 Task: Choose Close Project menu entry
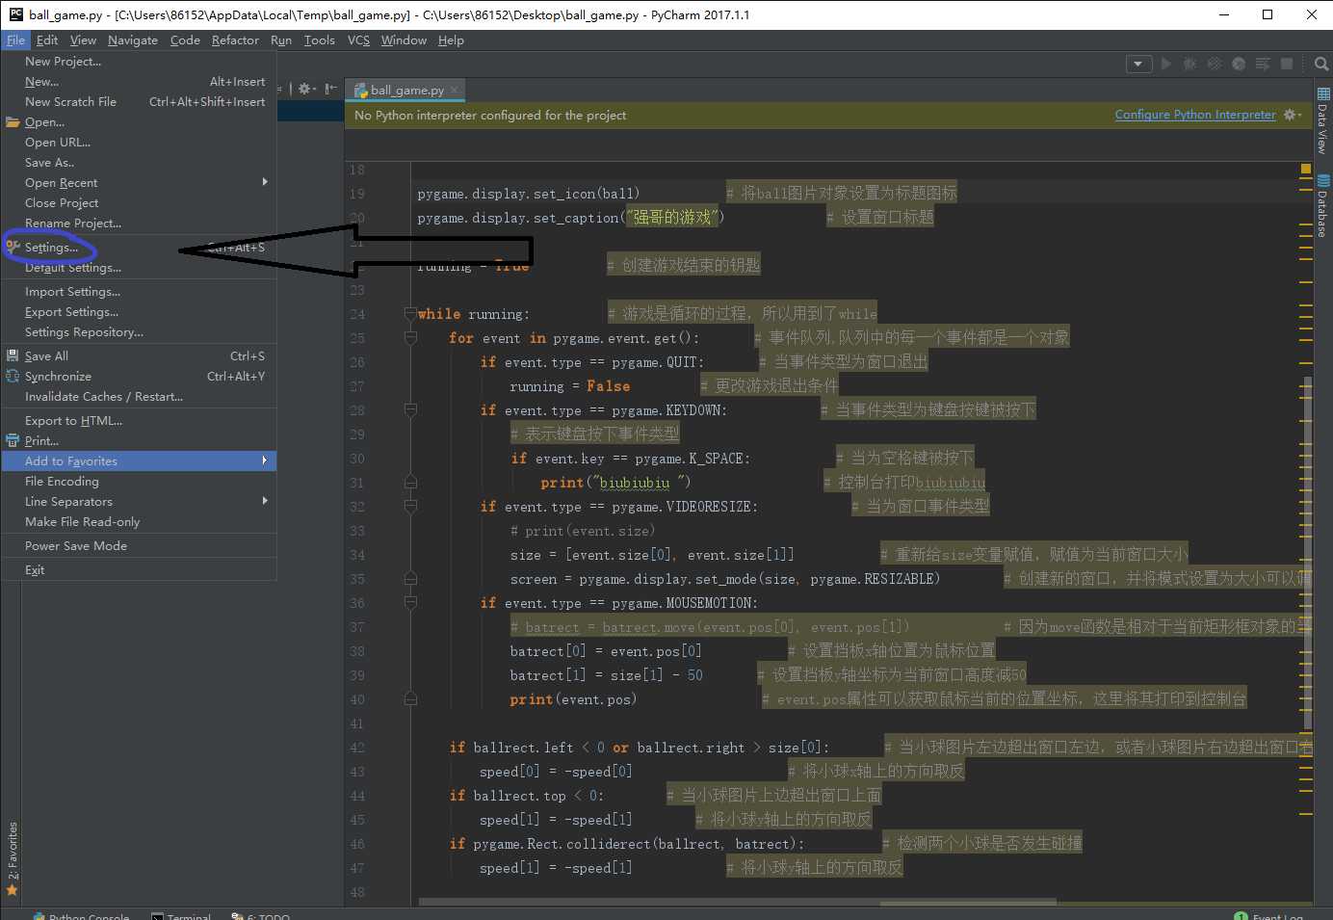click(x=139, y=203)
